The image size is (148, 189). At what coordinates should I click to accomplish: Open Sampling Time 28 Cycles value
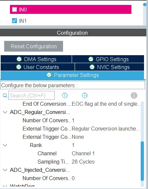[x=83, y=162]
